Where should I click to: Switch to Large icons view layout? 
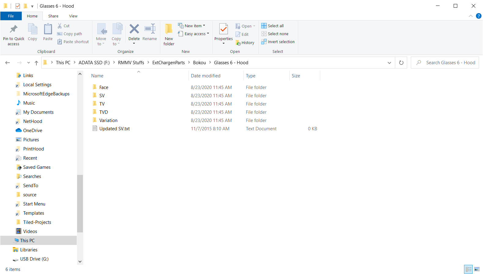click(x=477, y=269)
